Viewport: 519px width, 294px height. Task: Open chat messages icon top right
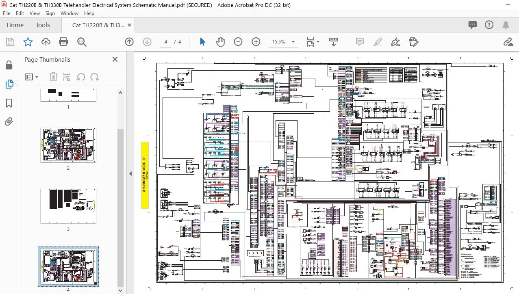[472, 25]
